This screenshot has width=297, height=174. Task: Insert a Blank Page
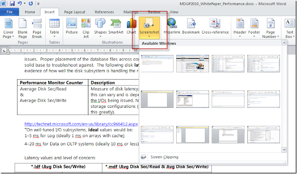[x=23, y=28]
